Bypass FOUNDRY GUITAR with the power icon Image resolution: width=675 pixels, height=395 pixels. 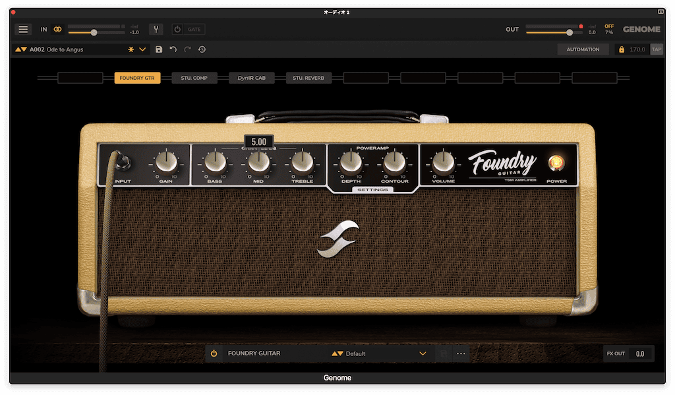tap(214, 353)
